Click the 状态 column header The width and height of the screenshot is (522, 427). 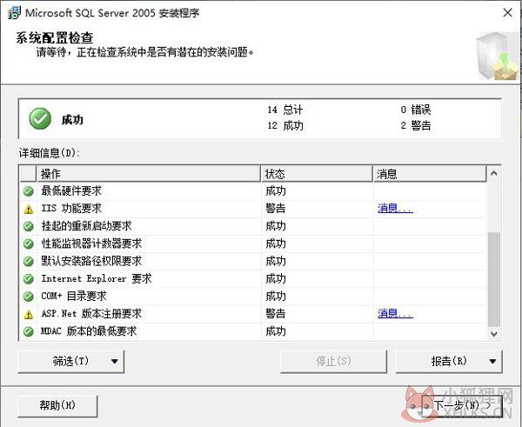click(x=317, y=174)
